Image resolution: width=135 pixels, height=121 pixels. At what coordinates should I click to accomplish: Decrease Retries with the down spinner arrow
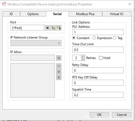click(x=83, y=59)
